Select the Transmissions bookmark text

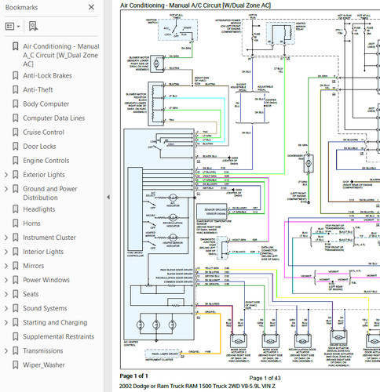[x=43, y=350]
